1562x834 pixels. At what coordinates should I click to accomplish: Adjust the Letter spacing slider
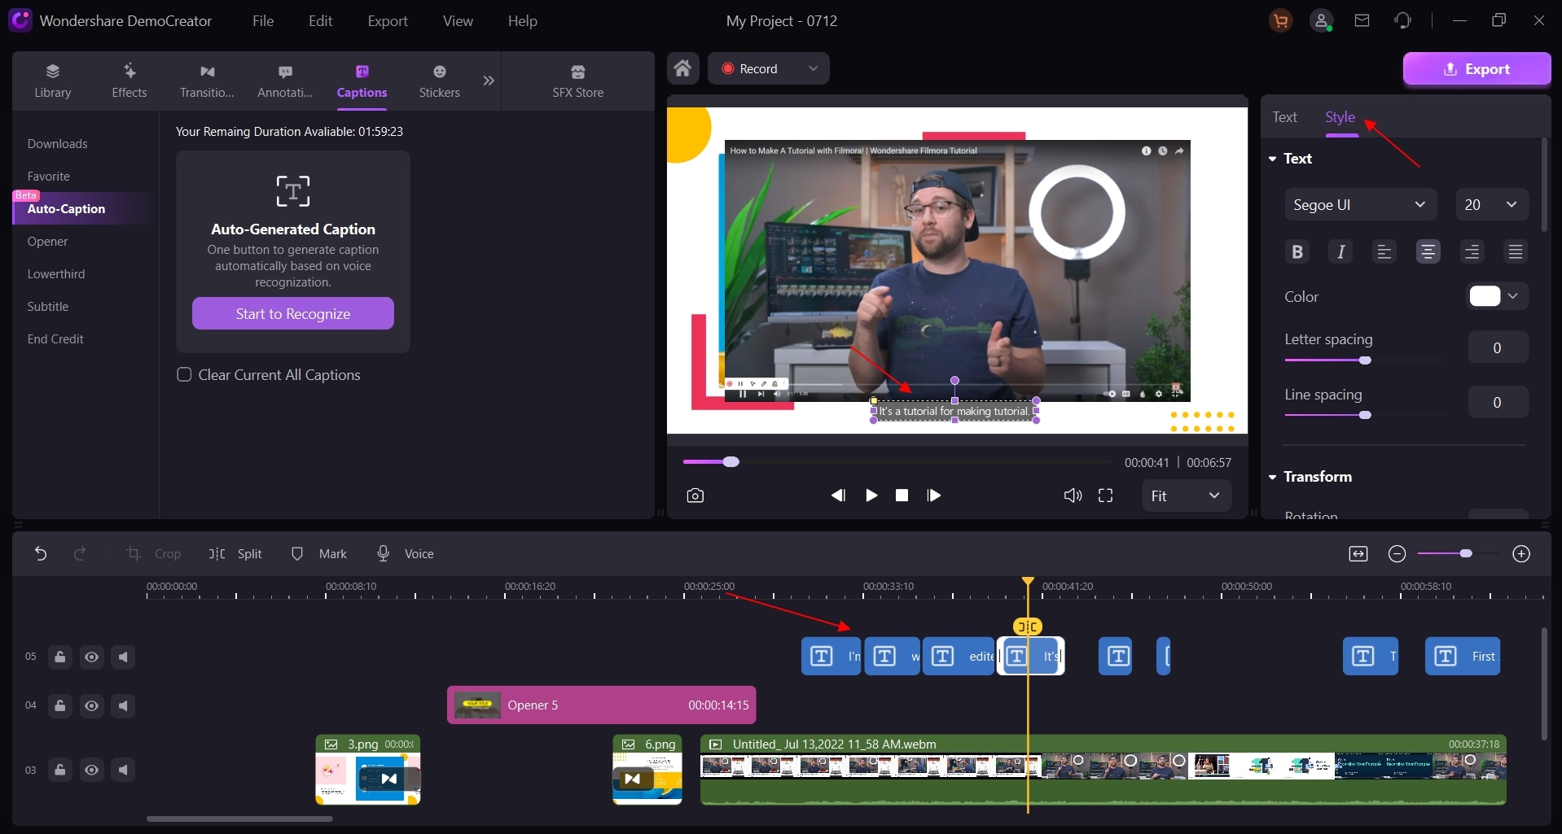click(x=1365, y=360)
